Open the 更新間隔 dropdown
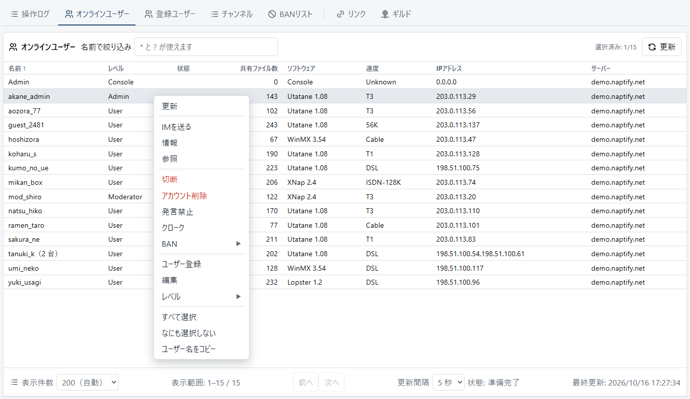Screen dimensions: 690x399 tap(448, 383)
